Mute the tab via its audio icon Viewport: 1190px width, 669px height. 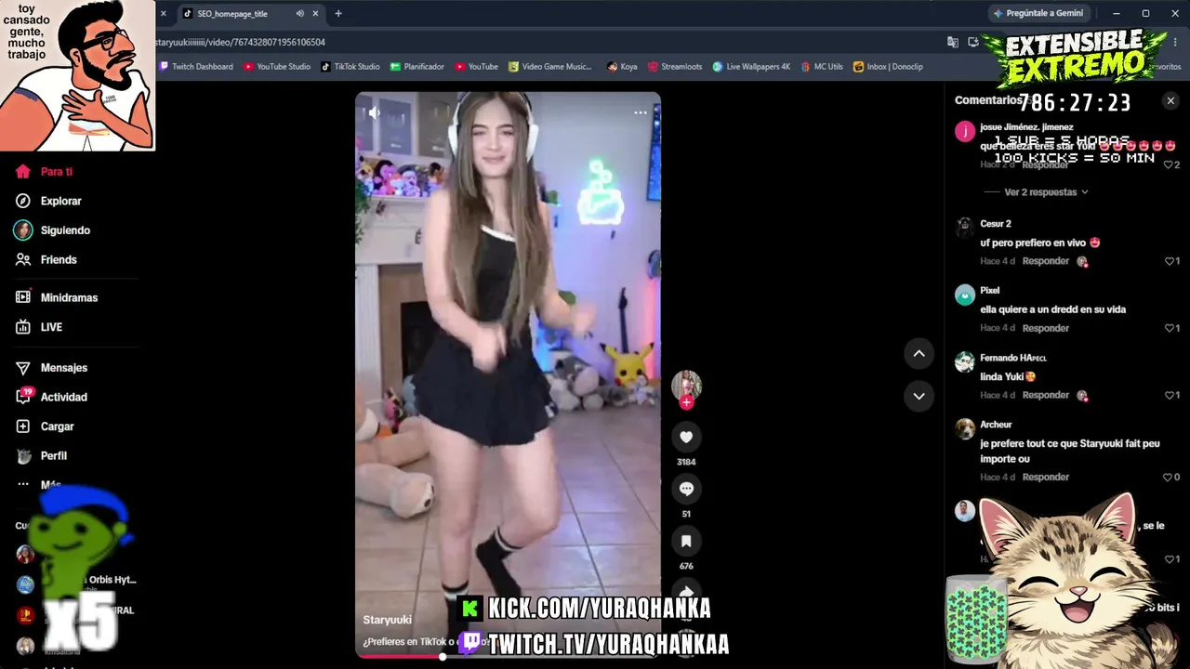(x=299, y=14)
